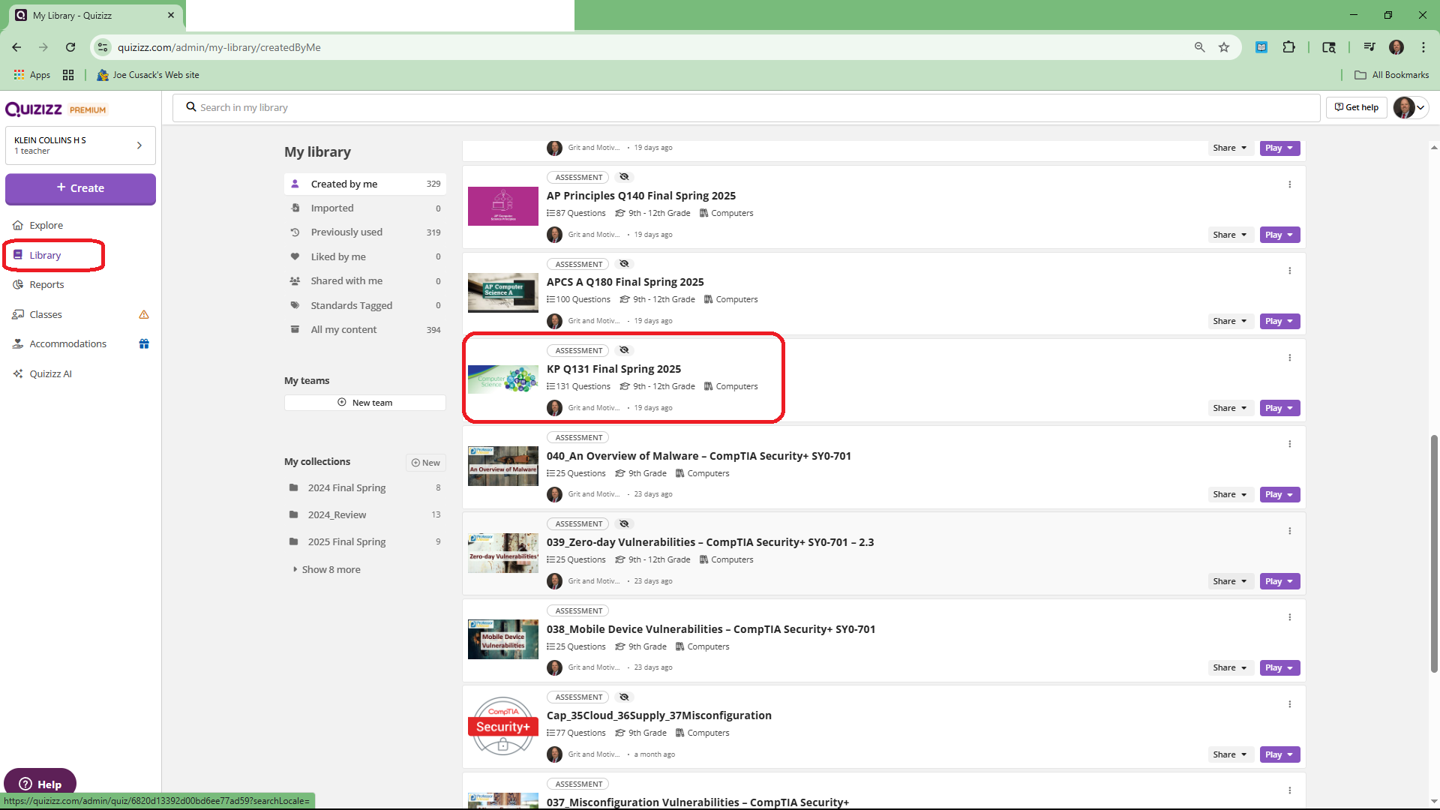This screenshot has width=1440, height=810.
Task: Toggle hidden-eye icon on 039_Zero-day Vulnerabilities
Action: click(x=624, y=523)
